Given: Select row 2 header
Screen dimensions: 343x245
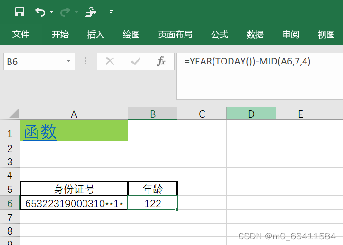Looking at the screenshot, I should [x=10, y=148].
